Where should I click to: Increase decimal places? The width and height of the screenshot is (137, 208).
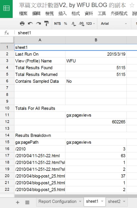81,24
